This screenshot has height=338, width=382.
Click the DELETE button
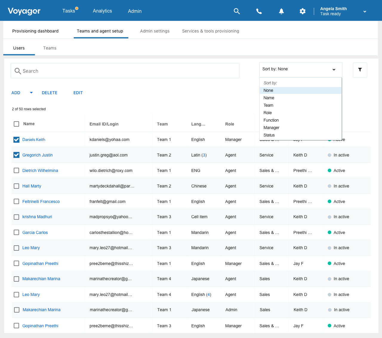50,93
